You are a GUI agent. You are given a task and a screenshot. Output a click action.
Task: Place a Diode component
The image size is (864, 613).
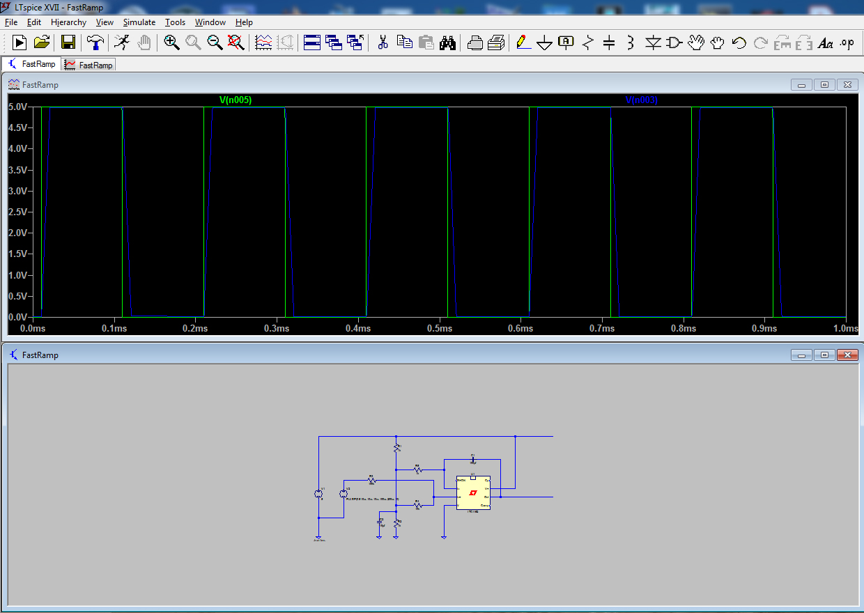pos(653,42)
